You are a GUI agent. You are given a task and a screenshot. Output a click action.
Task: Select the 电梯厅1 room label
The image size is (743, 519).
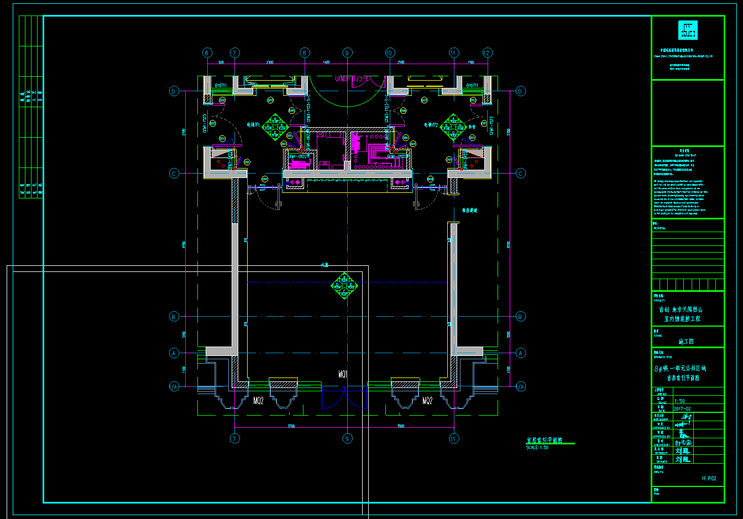pos(253,125)
